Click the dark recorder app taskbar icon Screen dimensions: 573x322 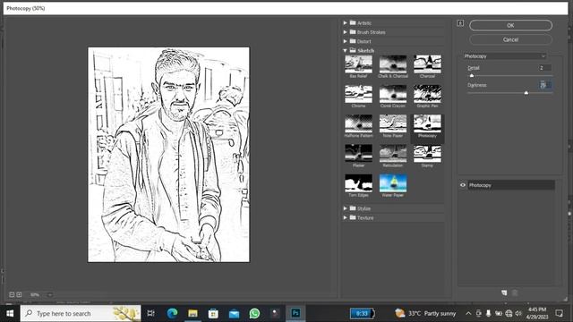point(275,313)
